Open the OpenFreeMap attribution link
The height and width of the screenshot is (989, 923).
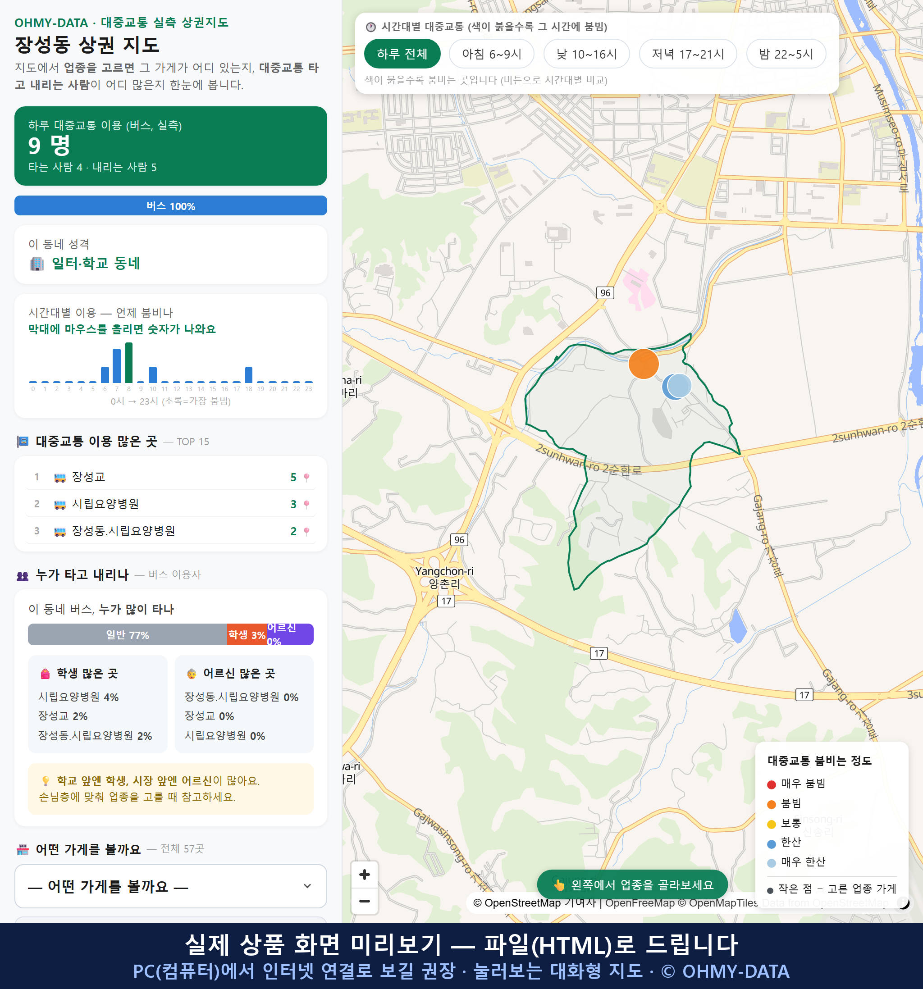coord(640,902)
